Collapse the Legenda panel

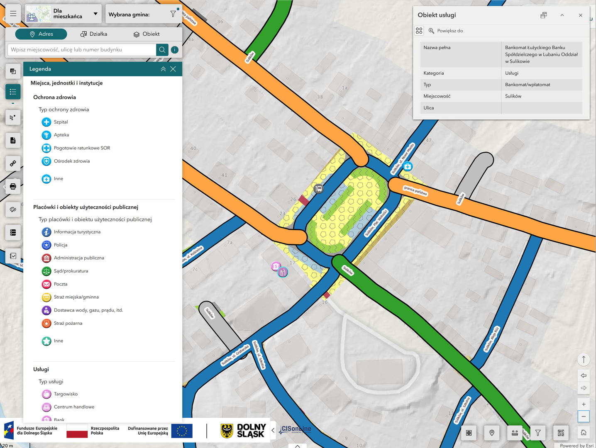click(163, 69)
